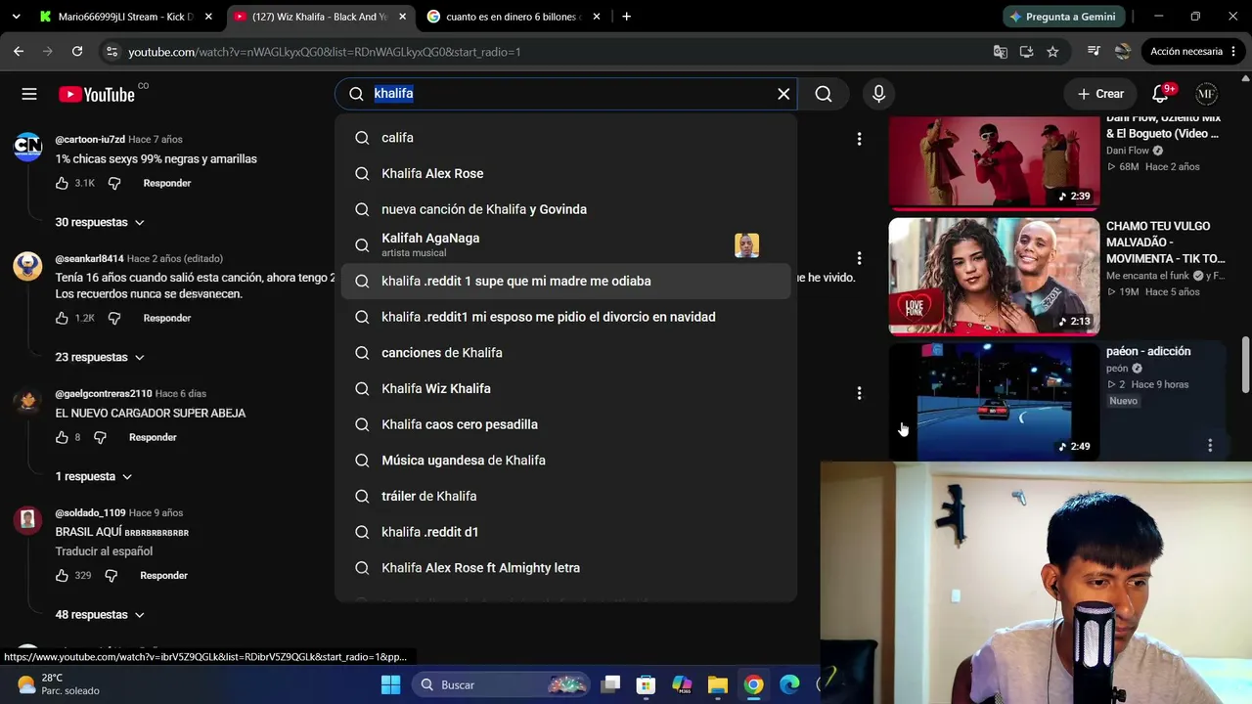Select the suggestion "califa"
1252x704 pixels.
565,138
